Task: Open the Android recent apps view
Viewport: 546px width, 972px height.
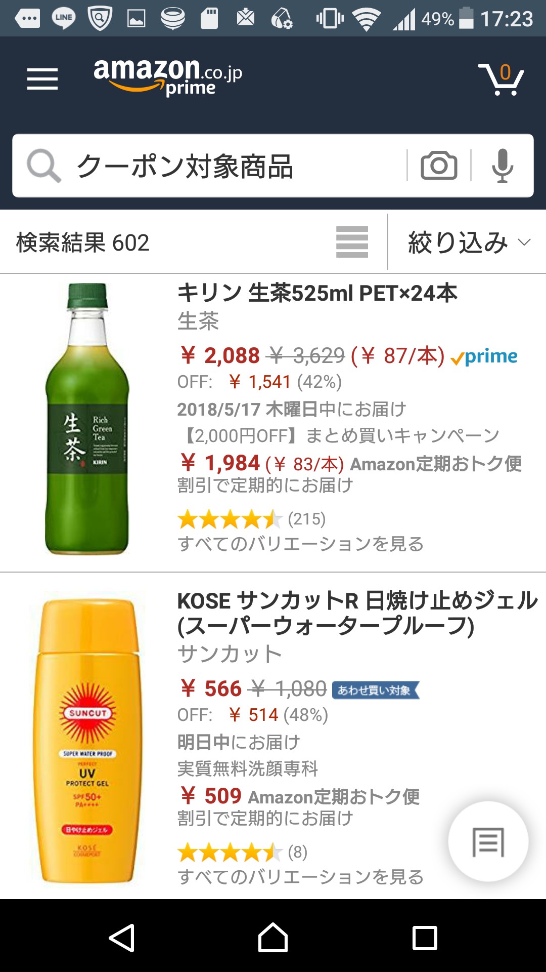Action: (x=425, y=938)
